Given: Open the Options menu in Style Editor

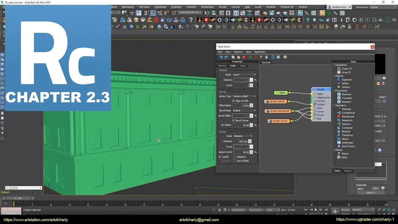Looking at the screenshot, I should (238, 52).
